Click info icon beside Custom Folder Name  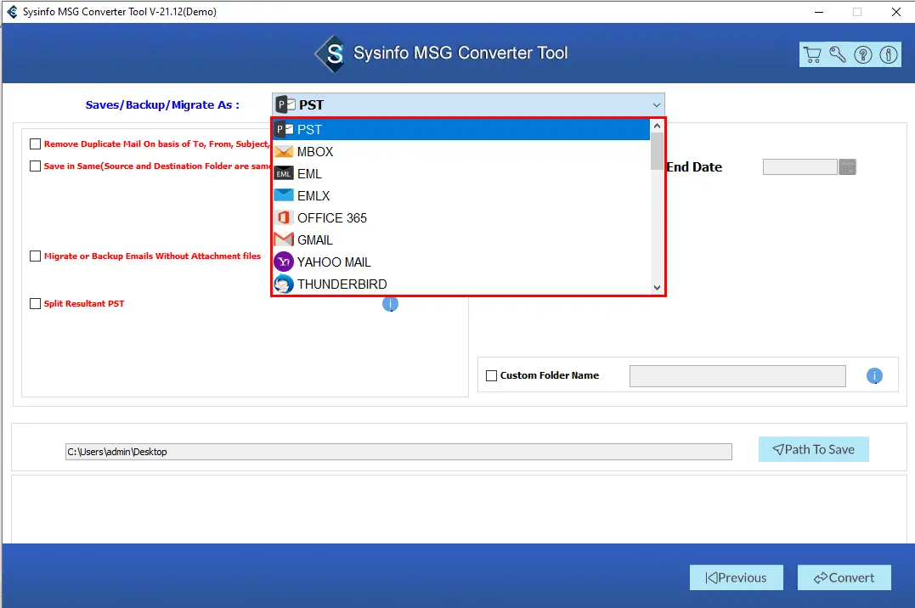(x=874, y=376)
